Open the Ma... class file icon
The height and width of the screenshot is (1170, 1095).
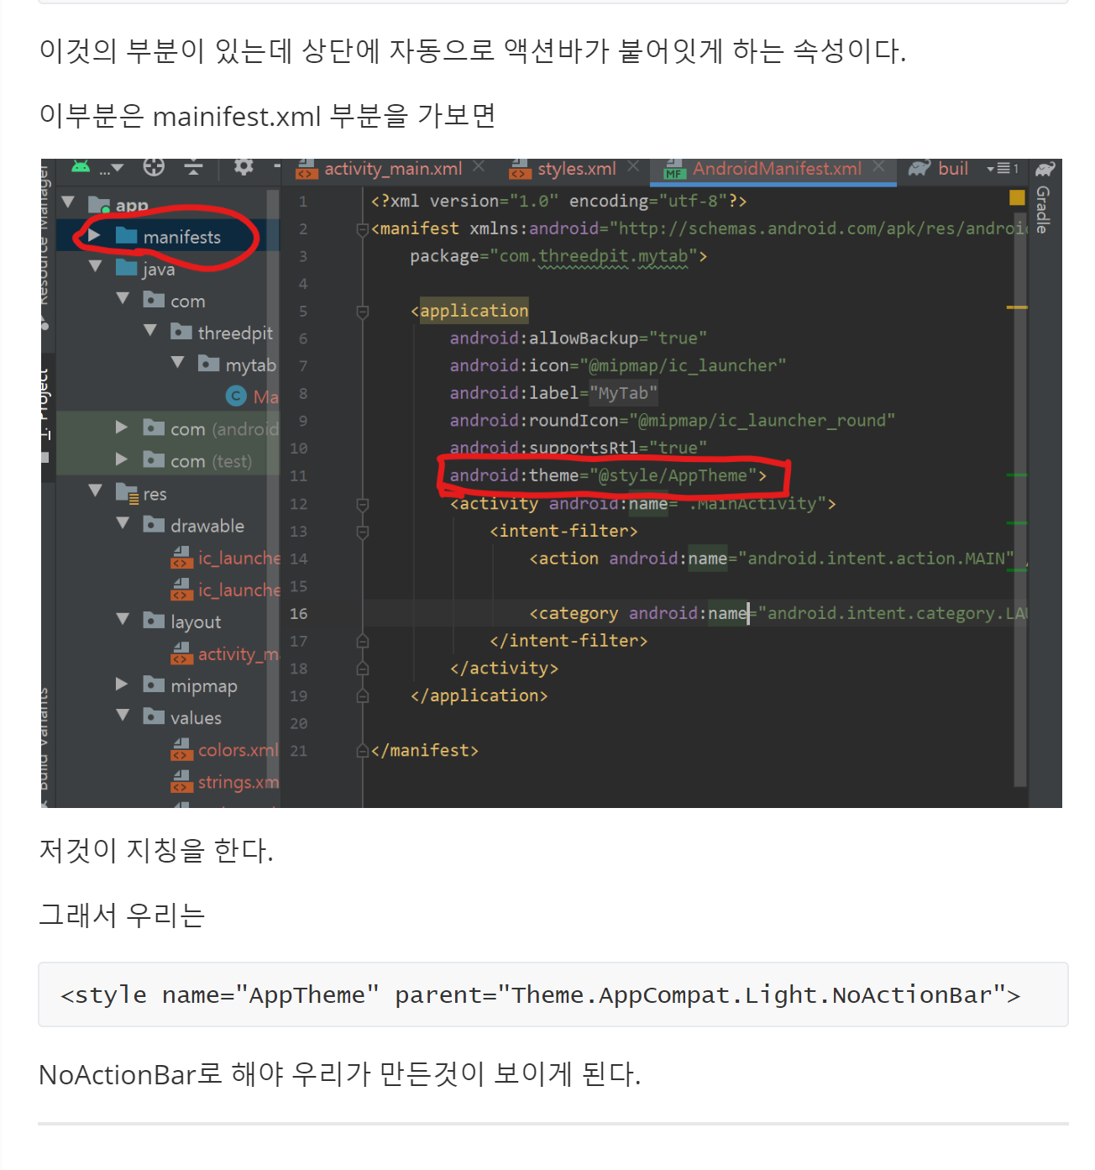coord(236,396)
